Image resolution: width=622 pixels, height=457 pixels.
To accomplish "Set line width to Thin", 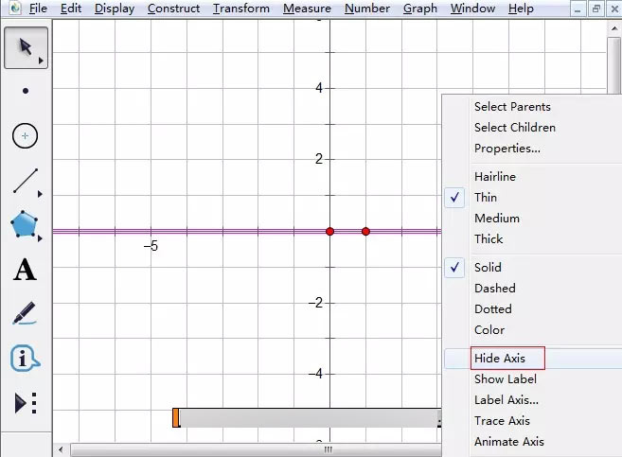I will click(x=485, y=198).
